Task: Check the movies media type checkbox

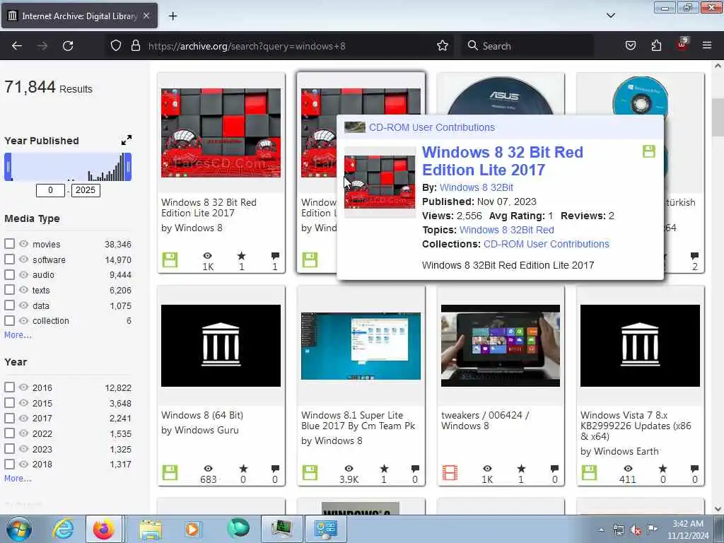Action: tap(9, 243)
